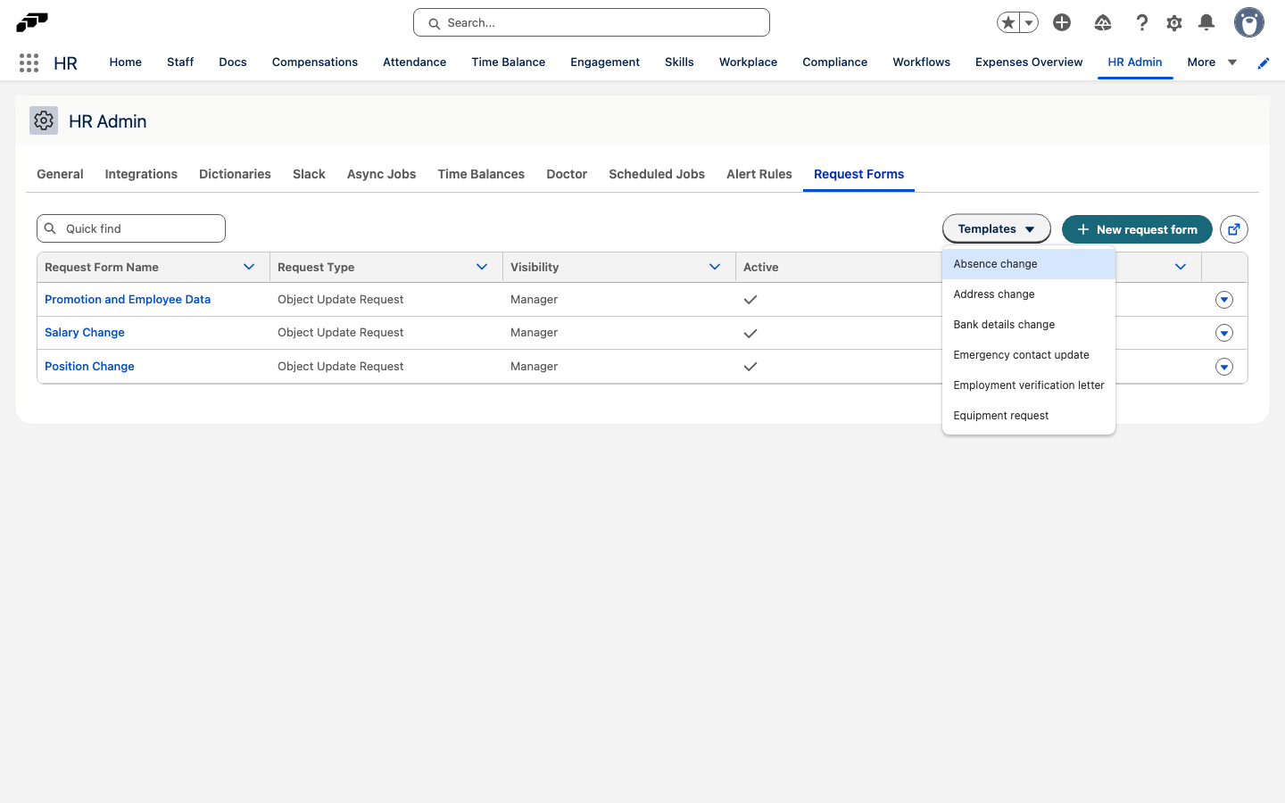Open the Scheduled Jobs tab

pyautogui.click(x=657, y=174)
